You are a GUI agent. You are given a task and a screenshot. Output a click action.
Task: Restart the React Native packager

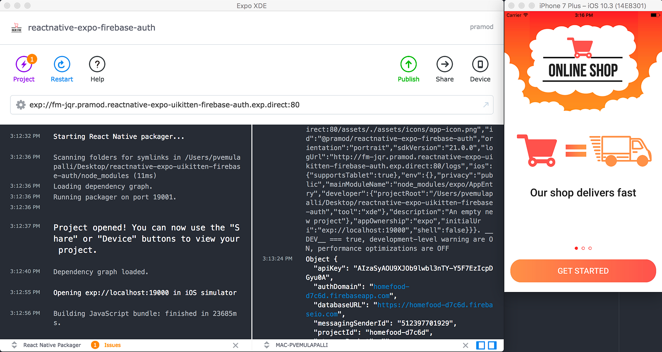point(62,65)
